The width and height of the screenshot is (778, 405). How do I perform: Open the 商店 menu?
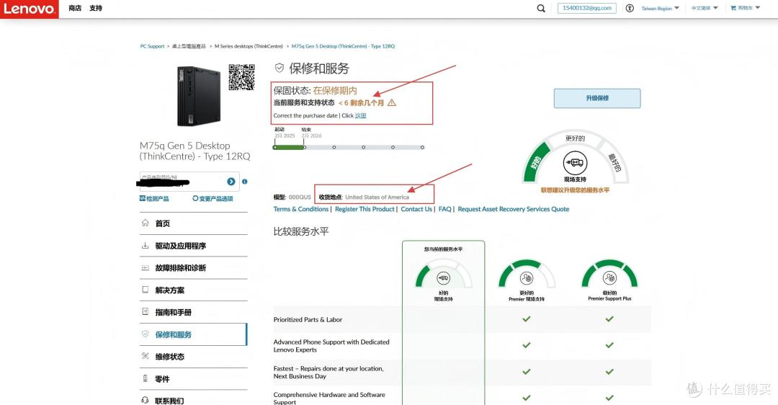pos(75,9)
